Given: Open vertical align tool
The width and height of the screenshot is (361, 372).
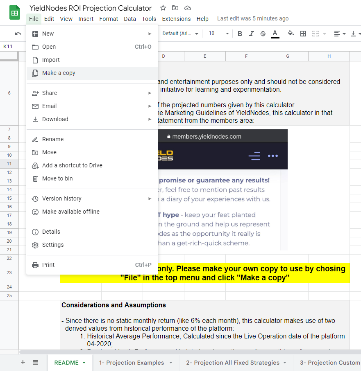Looking at the screenshot, I should pyautogui.click(x=353, y=34).
